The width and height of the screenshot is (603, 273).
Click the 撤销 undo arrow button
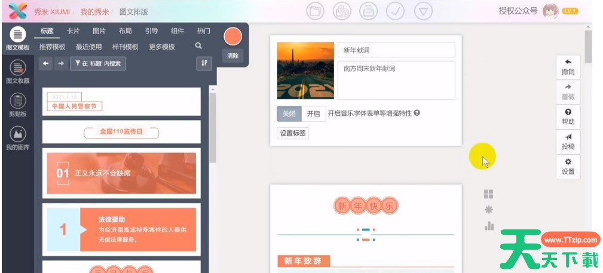tap(568, 66)
